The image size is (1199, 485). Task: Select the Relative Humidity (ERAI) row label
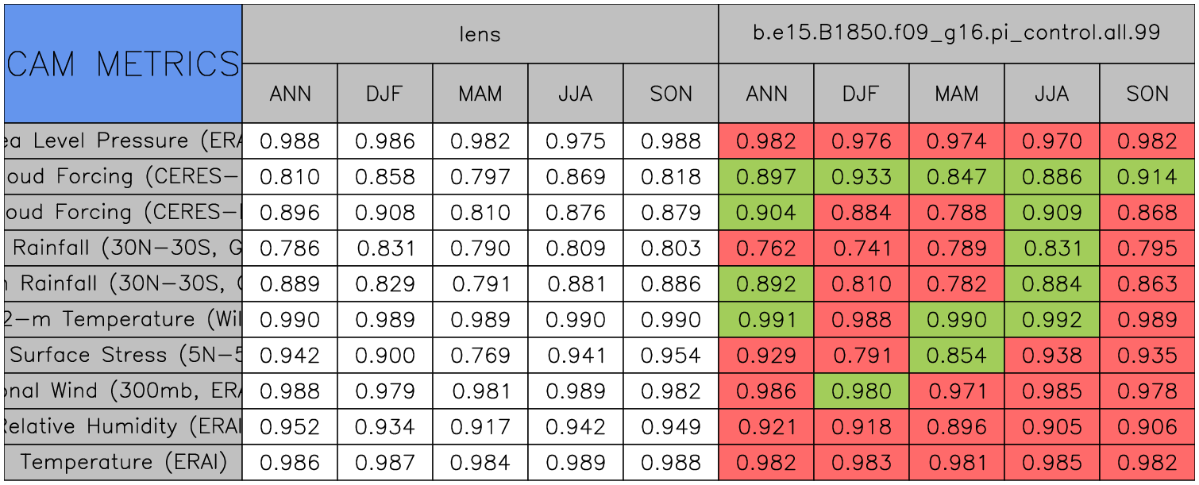tap(123, 427)
